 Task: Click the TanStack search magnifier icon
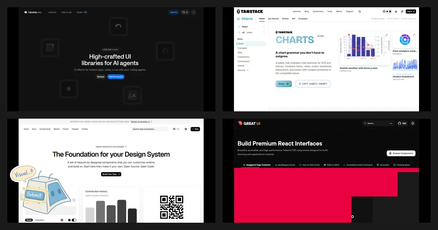tap(360, 11)
